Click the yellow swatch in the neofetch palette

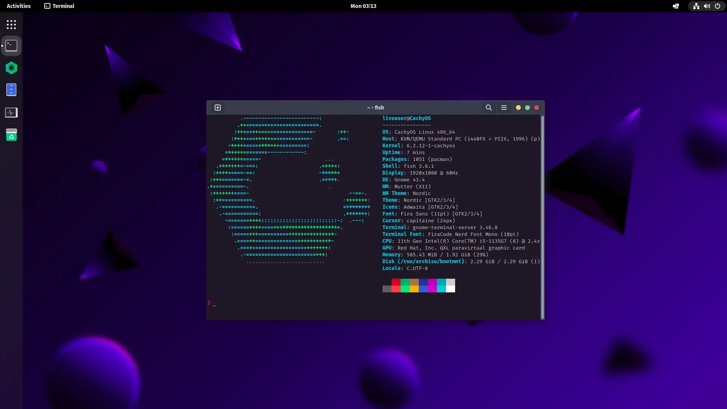pos(414,289)
